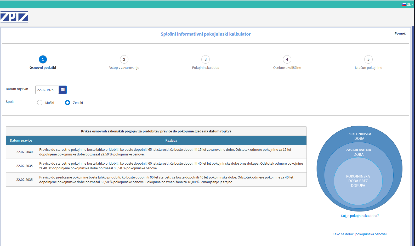The image size is (415, 246).
Task: Open the SL language dropdown
Action: (410, 4)
